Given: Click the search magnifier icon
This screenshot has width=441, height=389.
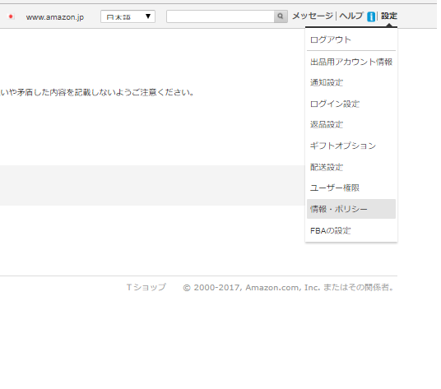Looking at the screenshot, I should pos(281,16).
